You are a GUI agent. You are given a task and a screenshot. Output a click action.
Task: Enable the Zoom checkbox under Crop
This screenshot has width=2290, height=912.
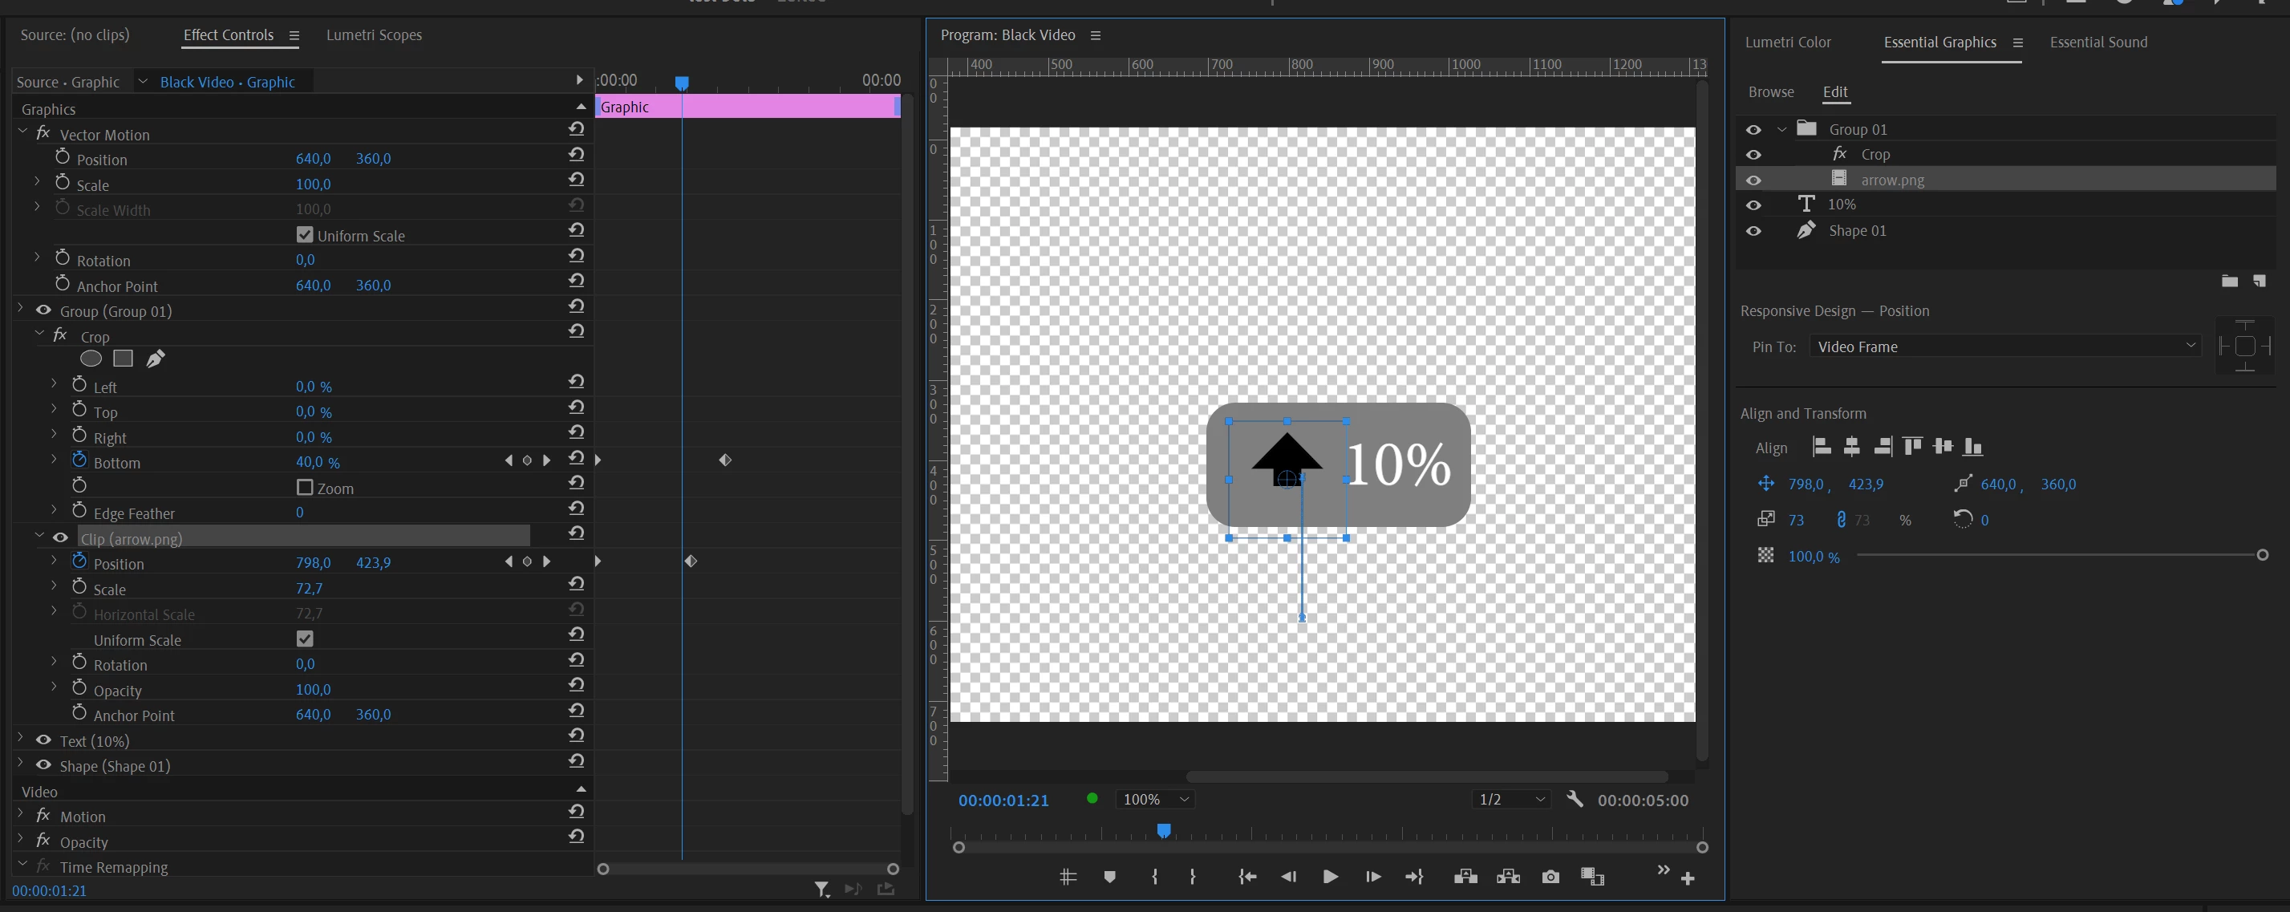click(305, 487)
